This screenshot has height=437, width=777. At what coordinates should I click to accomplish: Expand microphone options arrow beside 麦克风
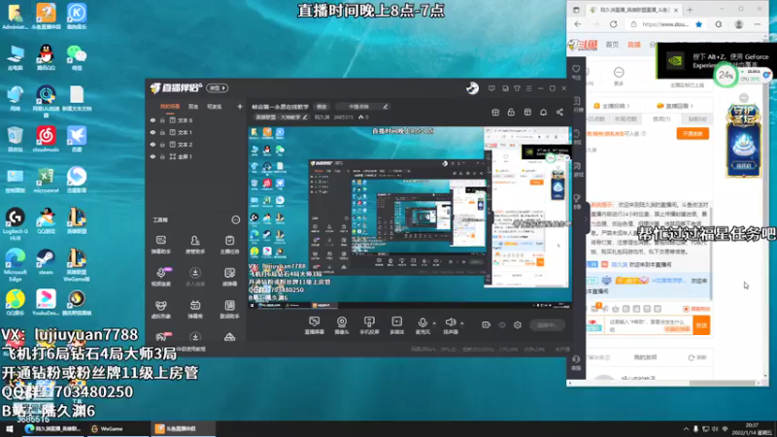click(x=434, y=323)
